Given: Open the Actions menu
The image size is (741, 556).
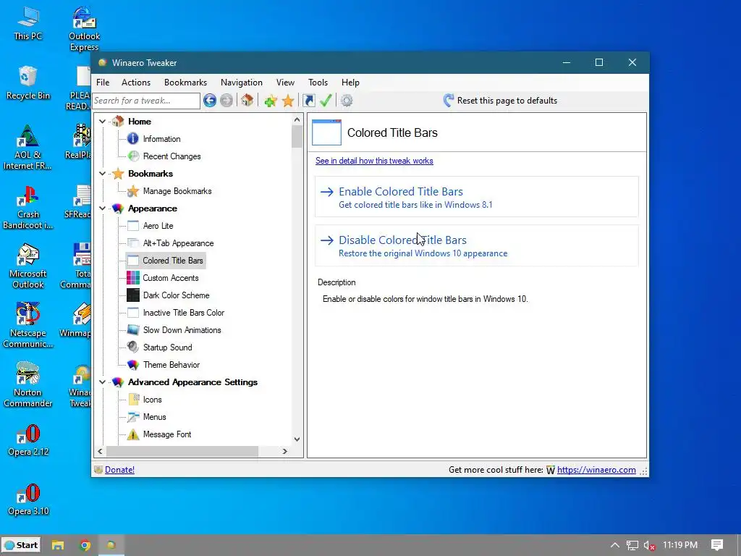Looking at the screenshot, I should click(136, 83).
